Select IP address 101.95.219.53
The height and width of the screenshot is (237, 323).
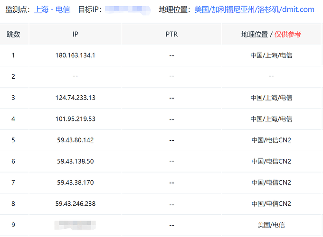pyautogui.click(x=76, y=119)
